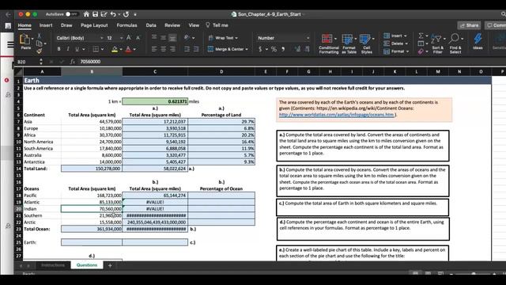Open the Review ribbon tab
This screenshot has width=506, height=285.
pos(172,25)
